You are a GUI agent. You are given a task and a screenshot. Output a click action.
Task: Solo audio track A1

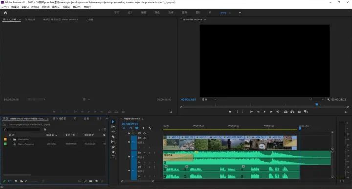coord(149,153)
